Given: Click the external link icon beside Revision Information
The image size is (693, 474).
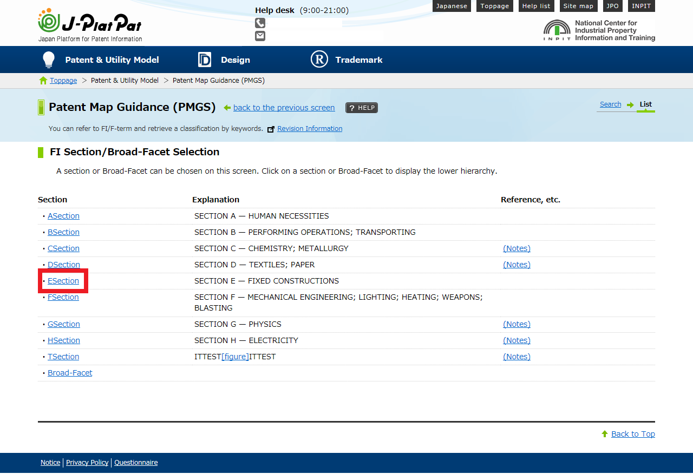Looking at the screenshot, I should coord(271,129).
